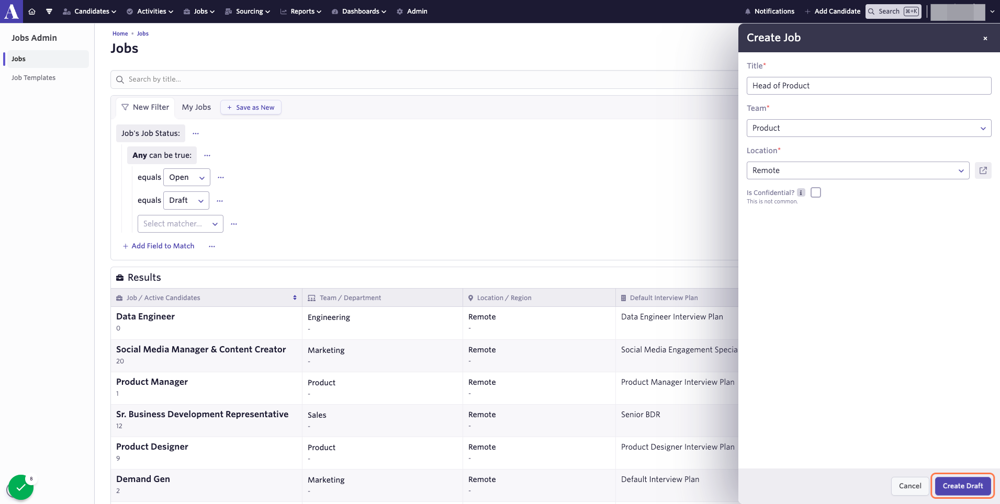The height and width of the screenshot is (504, 1000).
Task: Click Add Candidate in the top bar
Action: tap(833, 12)
